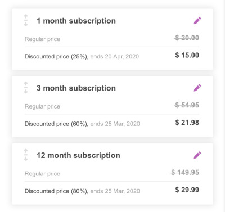The width and height of the screenshot is (225, 212).
Task: Edit the 3 month subscription with pencil icon
Action: pyautogui.click(x=197, y=88)
